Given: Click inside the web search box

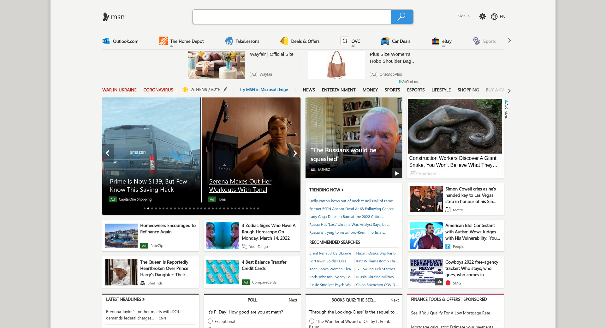Looking at the screenshot, I should [292, 17].
